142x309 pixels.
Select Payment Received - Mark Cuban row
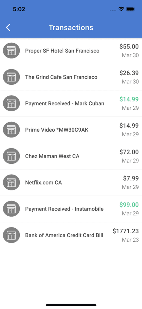tap(71, 104)
